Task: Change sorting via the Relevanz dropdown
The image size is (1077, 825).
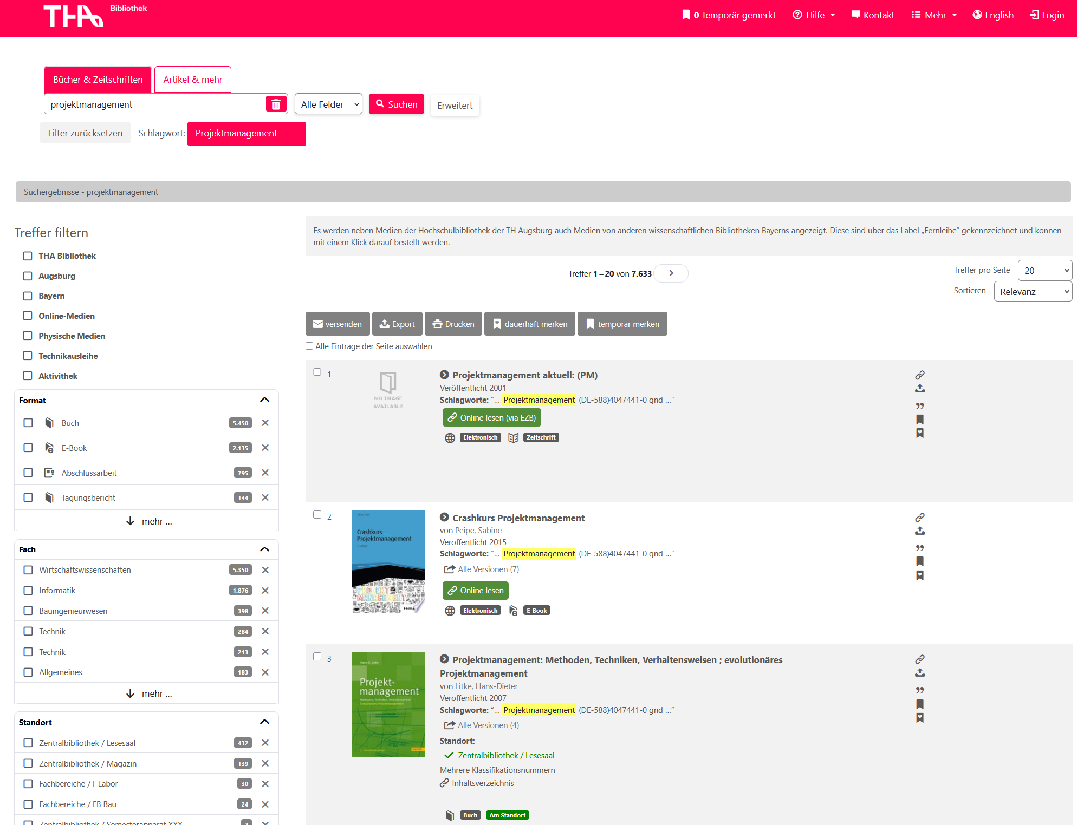Action: (x=1032, y=291)
